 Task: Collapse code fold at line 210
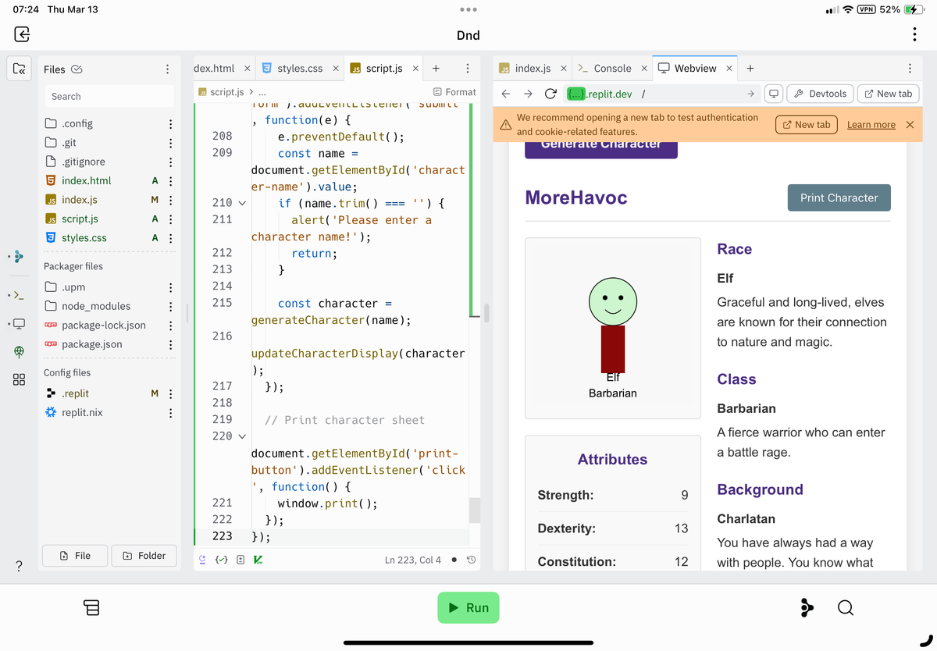241,204
